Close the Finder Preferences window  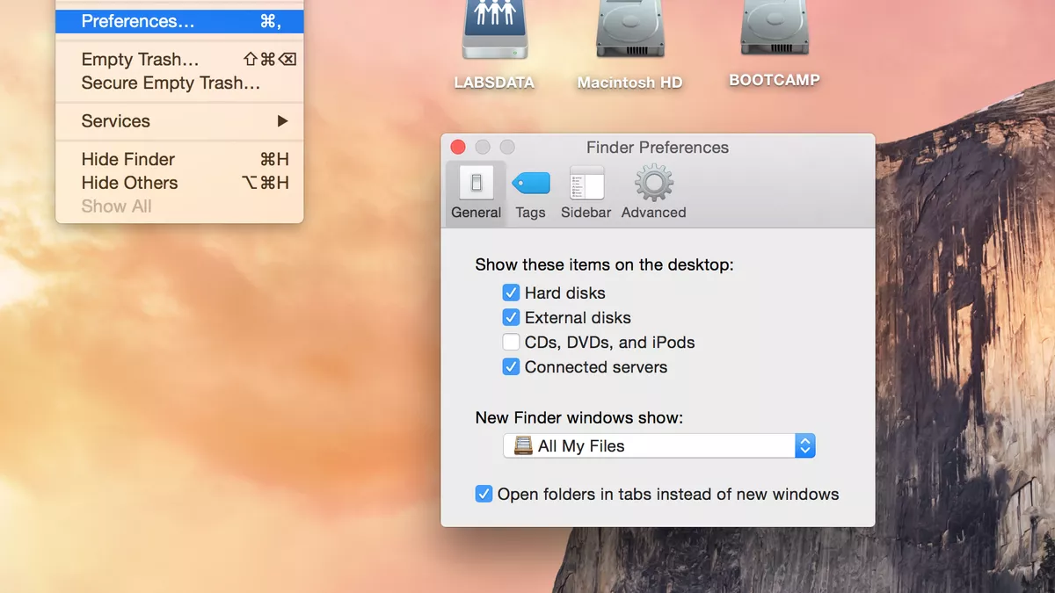click(x=458, y=147)
